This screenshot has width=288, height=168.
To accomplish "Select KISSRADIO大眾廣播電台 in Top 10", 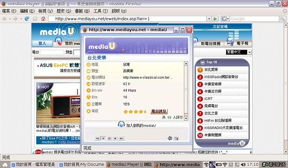I will (223, 128).
